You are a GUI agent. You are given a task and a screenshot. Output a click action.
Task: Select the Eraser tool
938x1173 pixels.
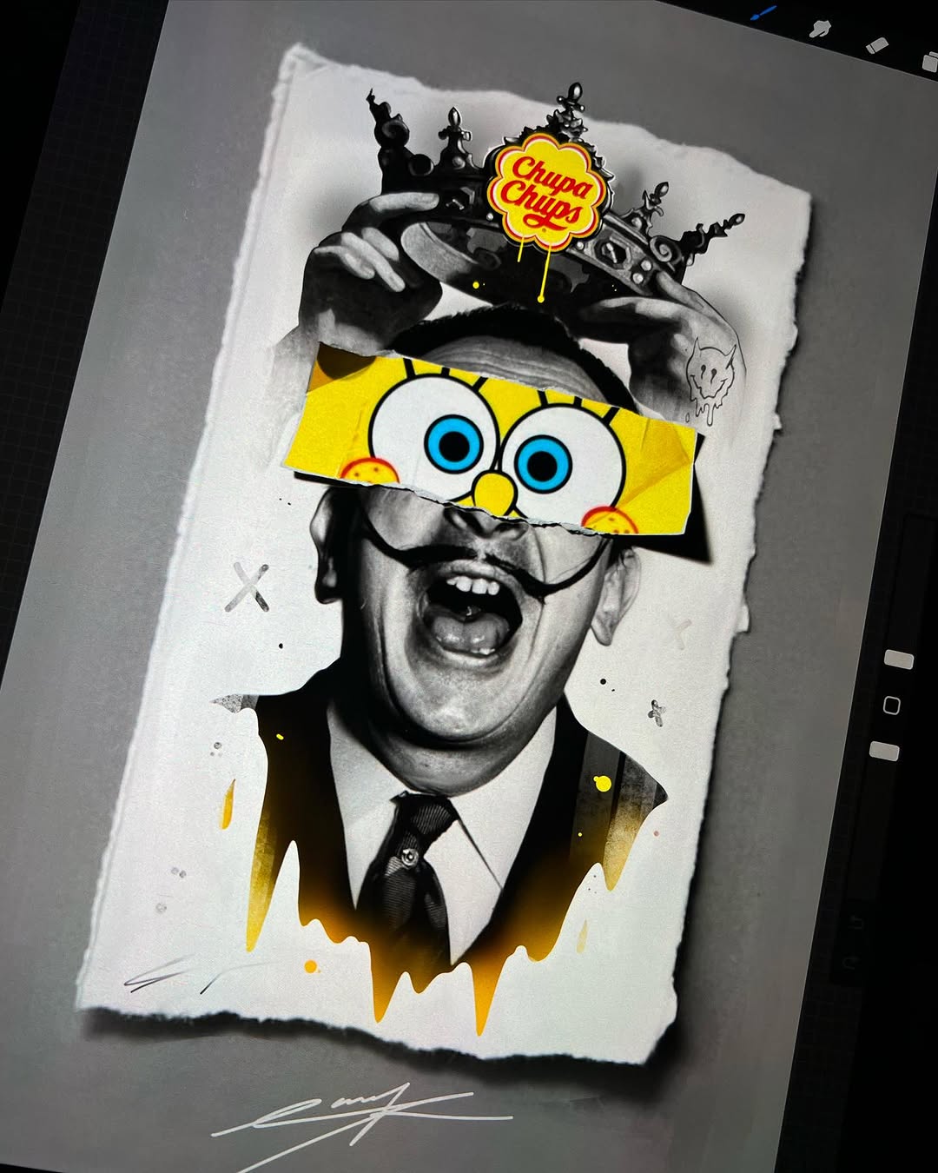(877, 45)
